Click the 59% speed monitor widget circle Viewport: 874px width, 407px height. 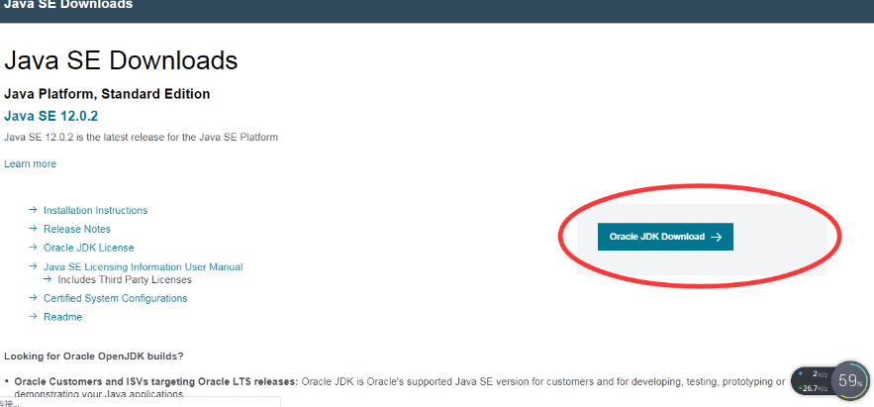(x=850, y=381)
